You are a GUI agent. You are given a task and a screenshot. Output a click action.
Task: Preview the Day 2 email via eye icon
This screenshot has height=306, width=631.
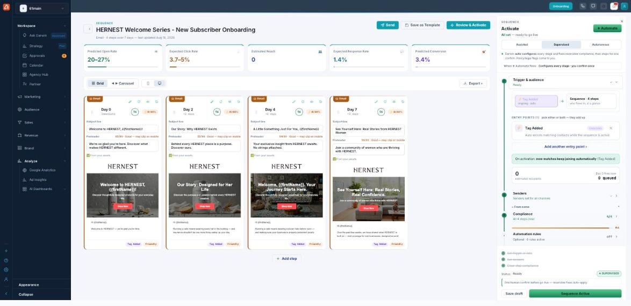230,102
